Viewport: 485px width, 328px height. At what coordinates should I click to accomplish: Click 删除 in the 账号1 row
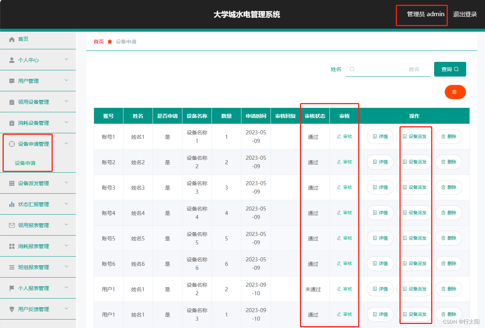(449, 137)
